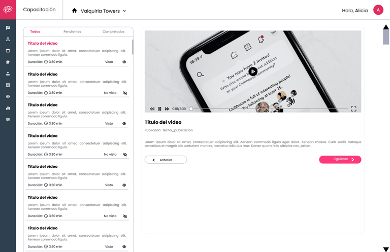Switch to the Completados tab
The image size is (390, 252).
[x=113, y=31]
